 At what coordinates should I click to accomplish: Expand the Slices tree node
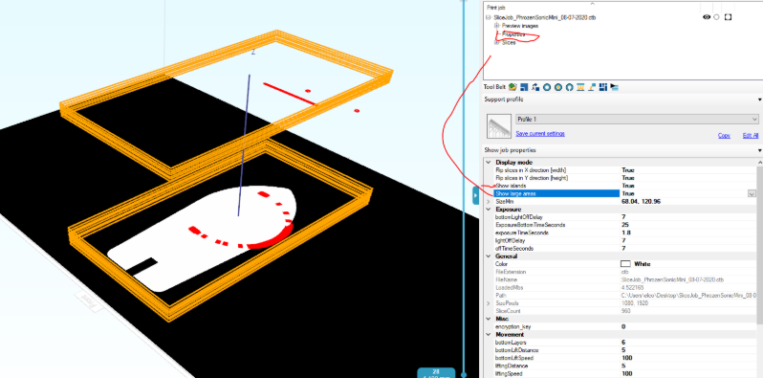pyautogui.click(x=497, y=42)
